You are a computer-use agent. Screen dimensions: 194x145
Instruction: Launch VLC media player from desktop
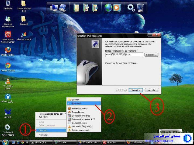(8, 81)
